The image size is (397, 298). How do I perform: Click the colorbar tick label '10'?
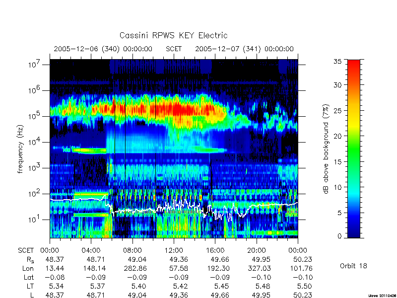coord(337,187)
